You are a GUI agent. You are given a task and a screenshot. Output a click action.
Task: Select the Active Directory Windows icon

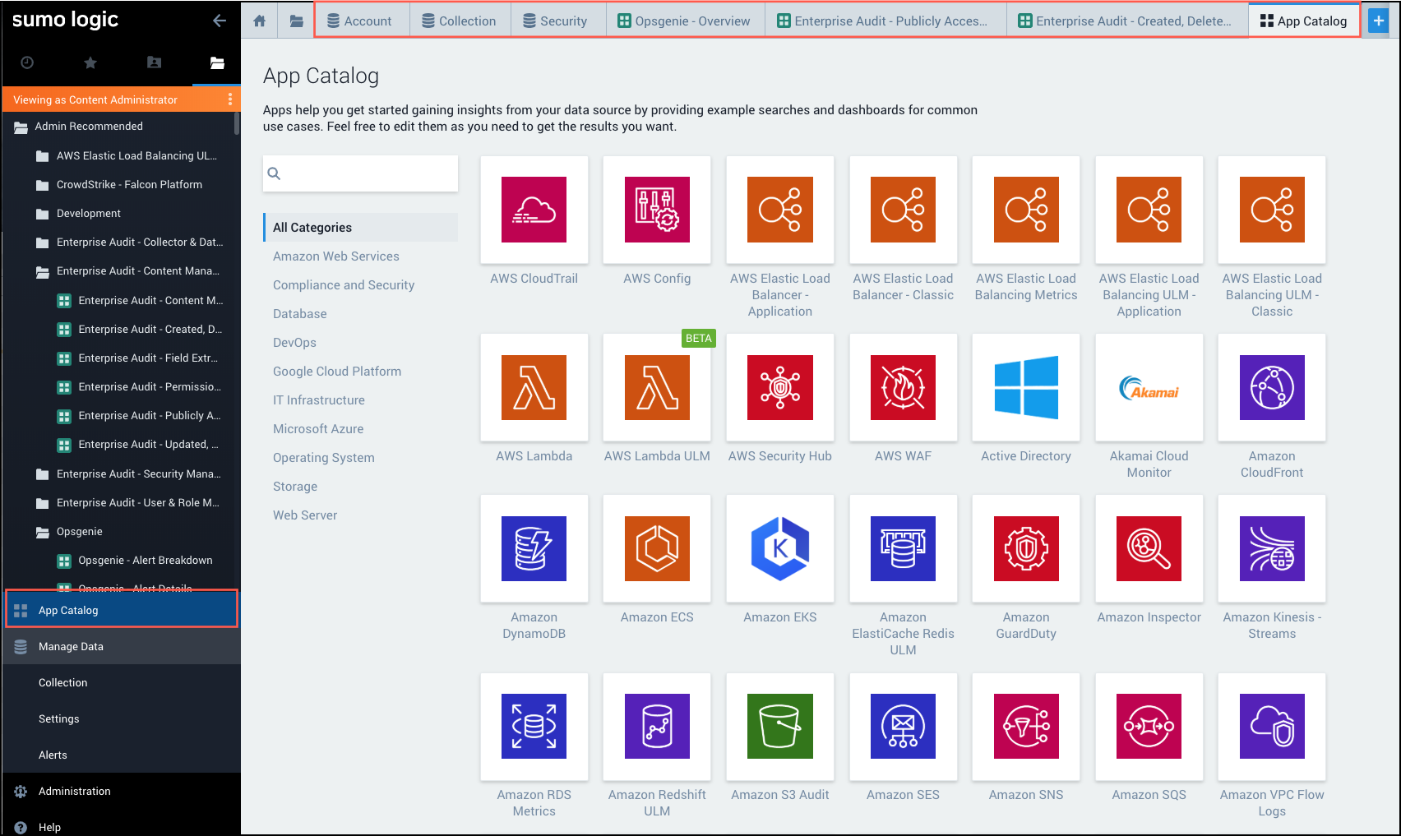point(1025,387)
